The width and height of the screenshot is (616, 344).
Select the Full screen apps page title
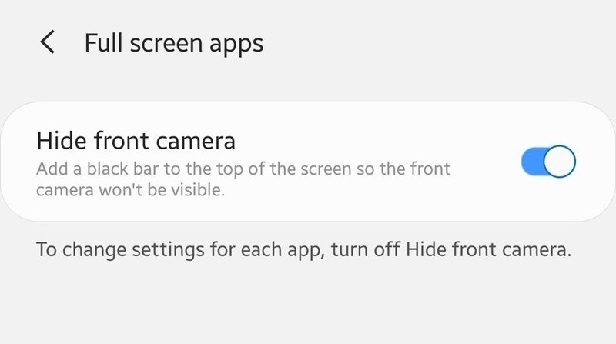click(x=174, y=43)
